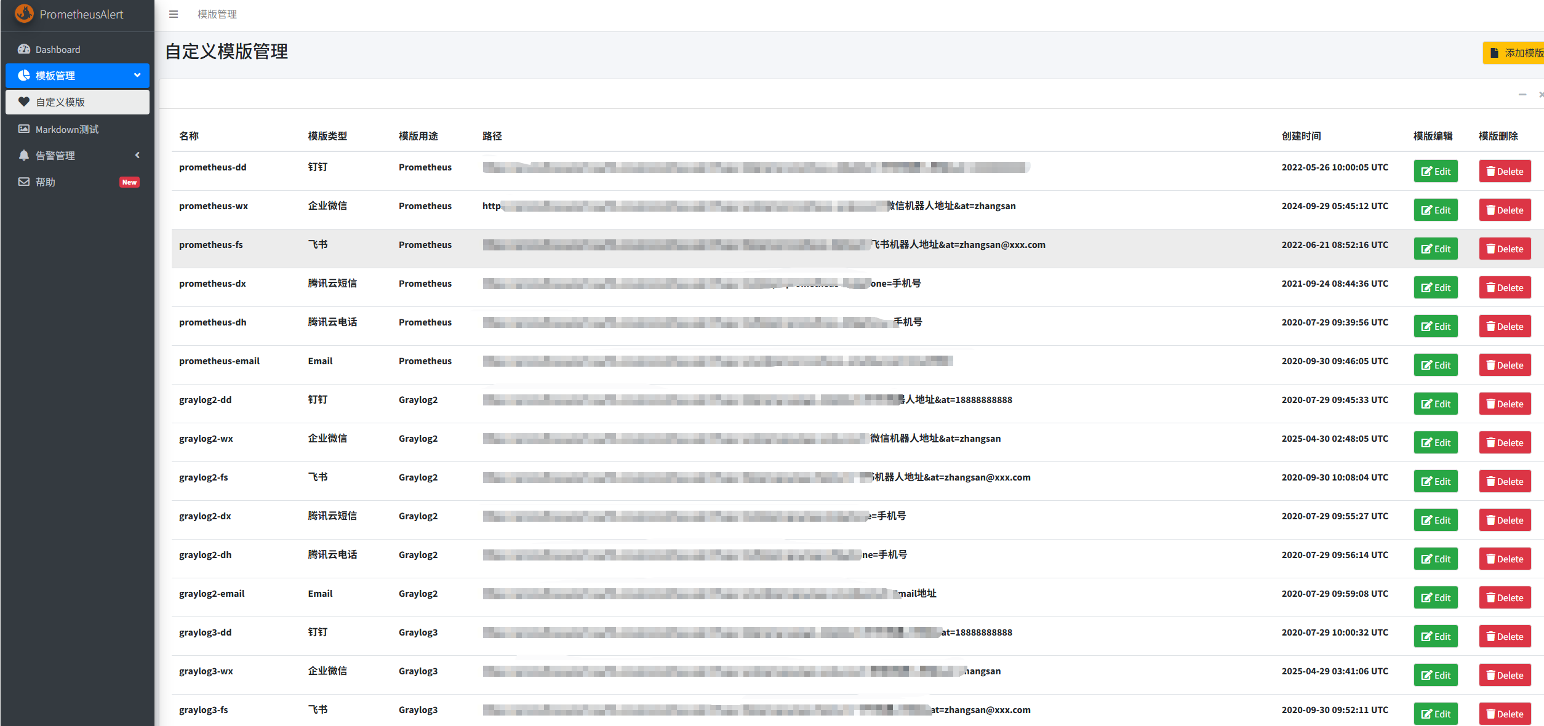
Task: Delete the prometheus-fs template
Action: [1505, 249]
